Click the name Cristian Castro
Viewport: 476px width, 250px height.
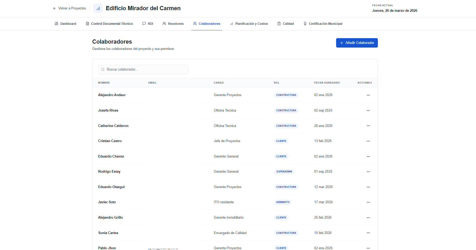[x=110, y=141]
